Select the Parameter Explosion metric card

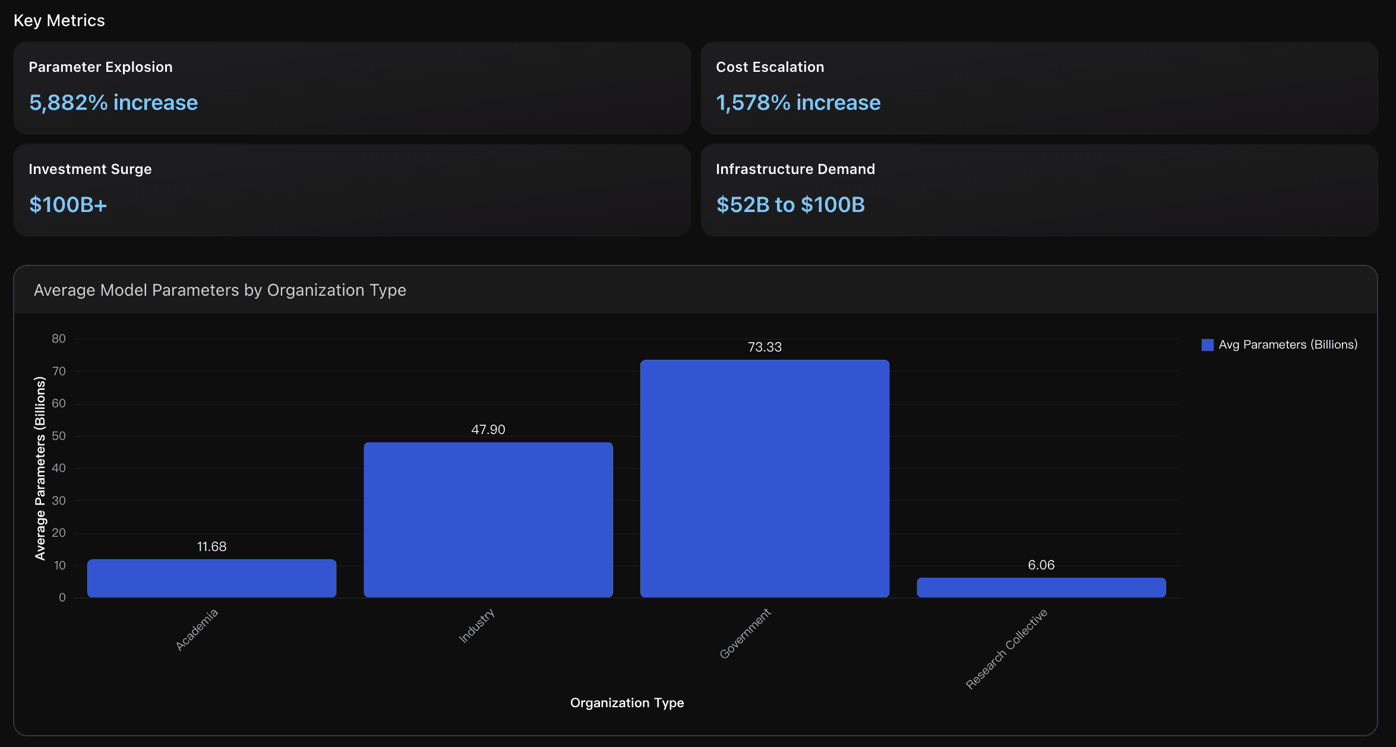(x=352, y=87)
